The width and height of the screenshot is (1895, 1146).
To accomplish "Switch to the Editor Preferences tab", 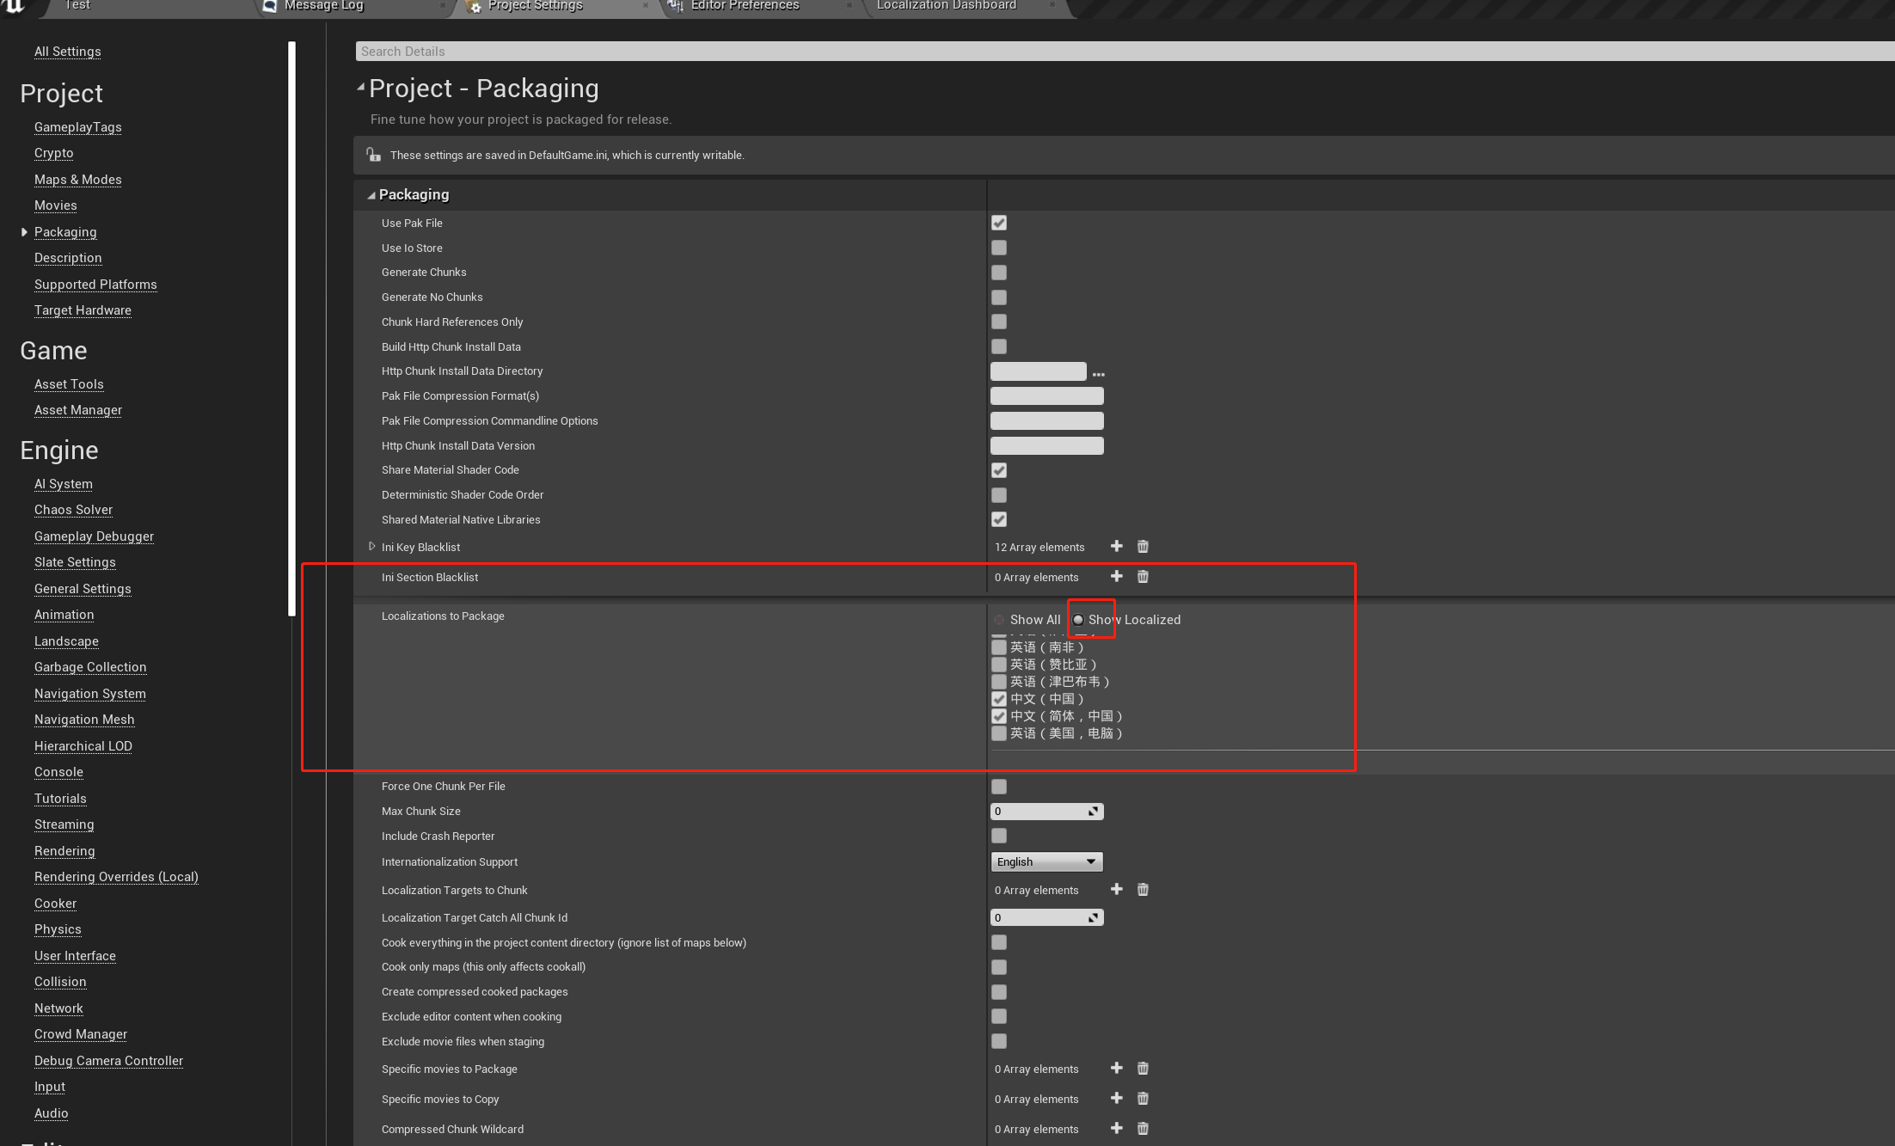I will (745, 6).
